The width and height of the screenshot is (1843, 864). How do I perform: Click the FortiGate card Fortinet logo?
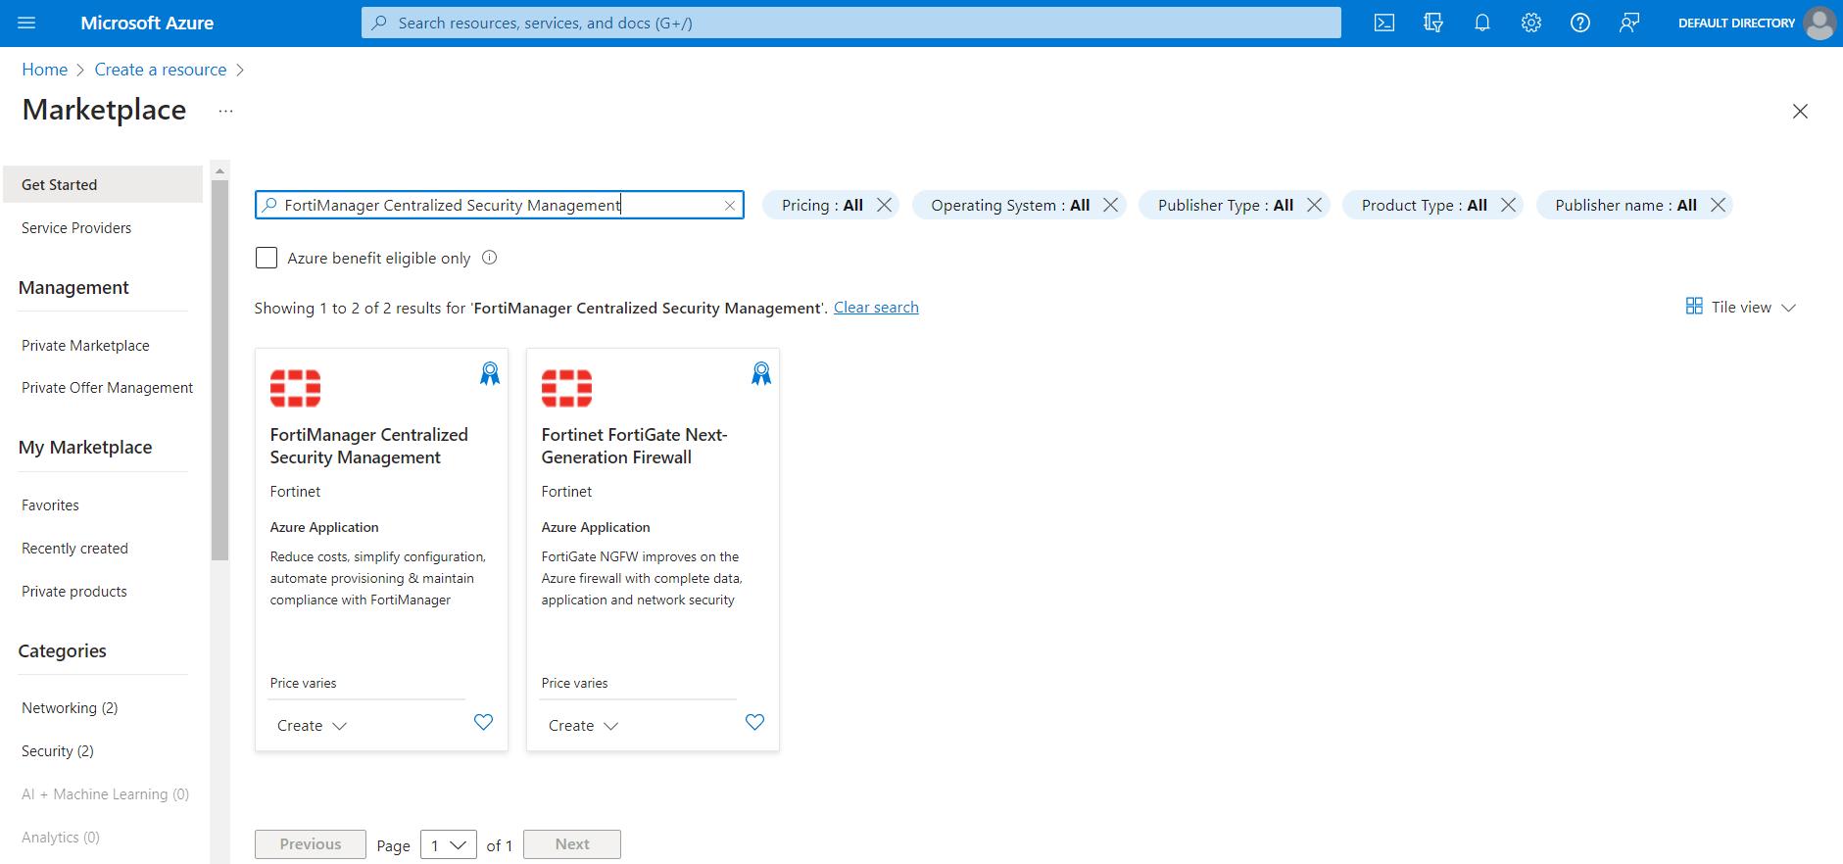(x=567, y=388)
